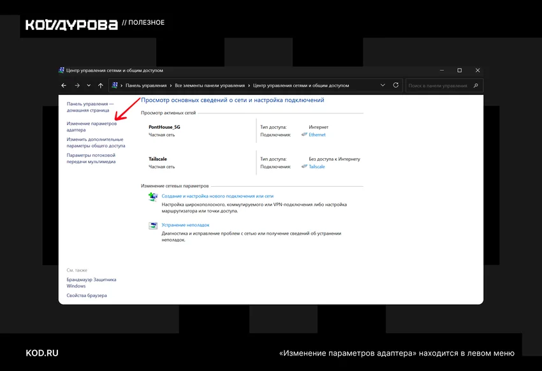542x371 pixels.
Task: Open Изменение параметров адаптера
Action: [92, 127]
